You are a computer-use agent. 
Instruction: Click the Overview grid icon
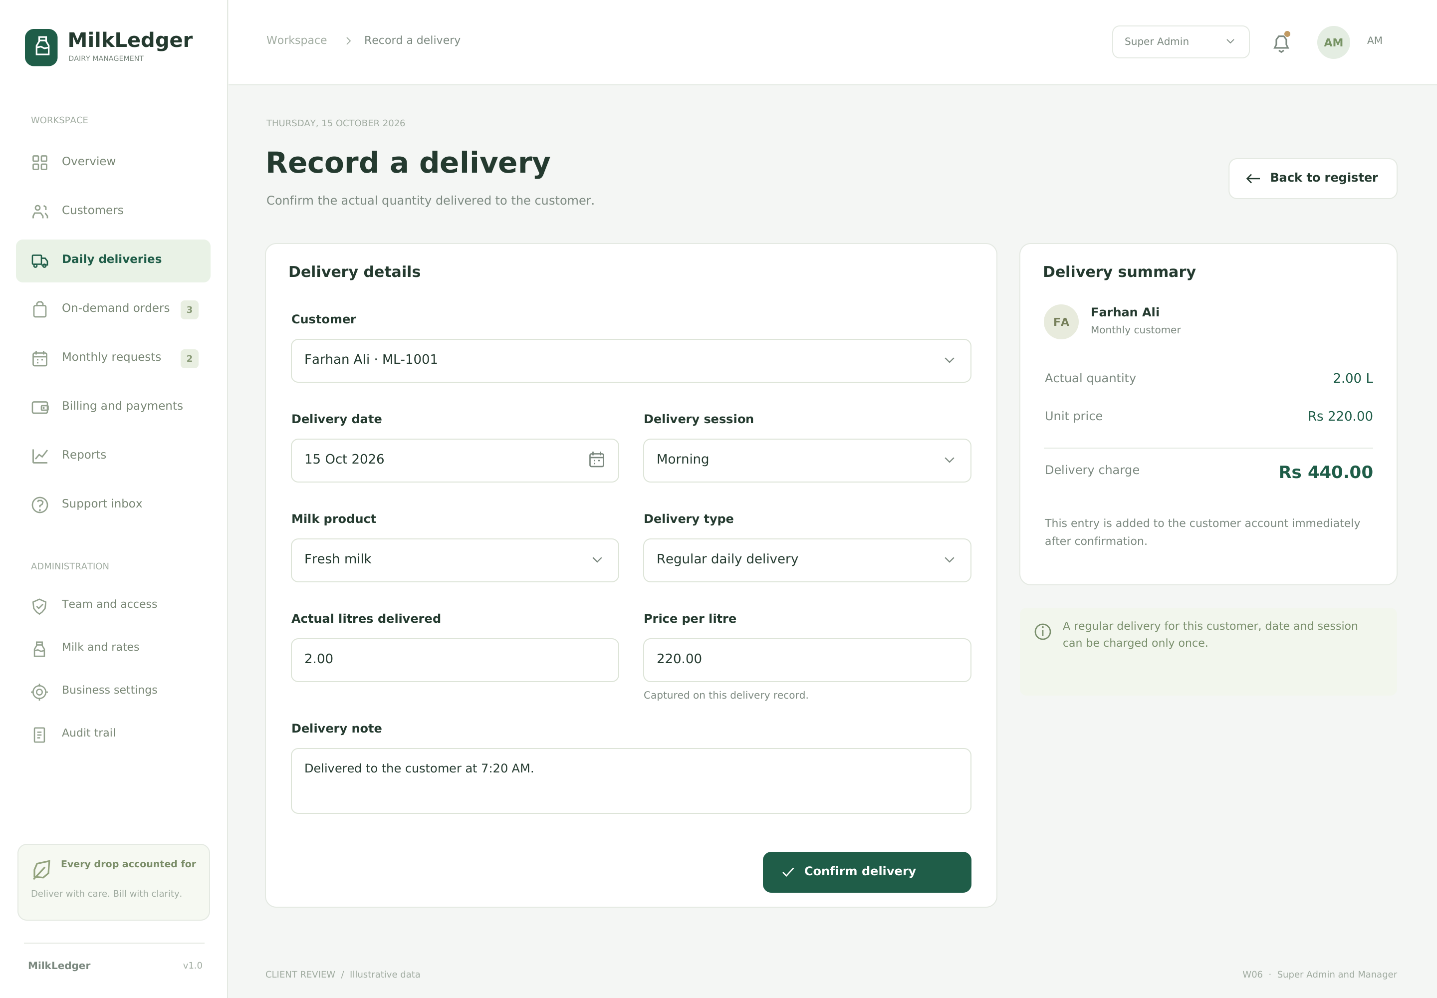point(40,163)
